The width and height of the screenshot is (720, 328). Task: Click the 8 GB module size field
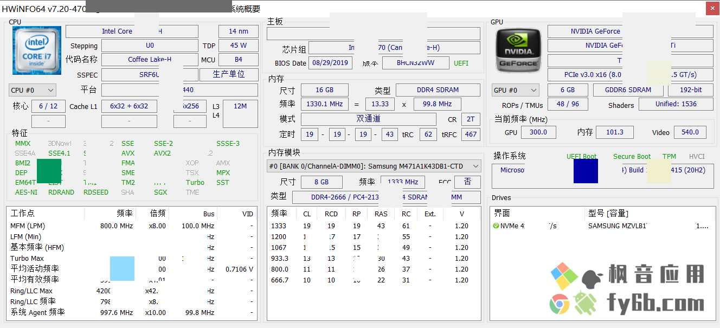pos(322,182)
